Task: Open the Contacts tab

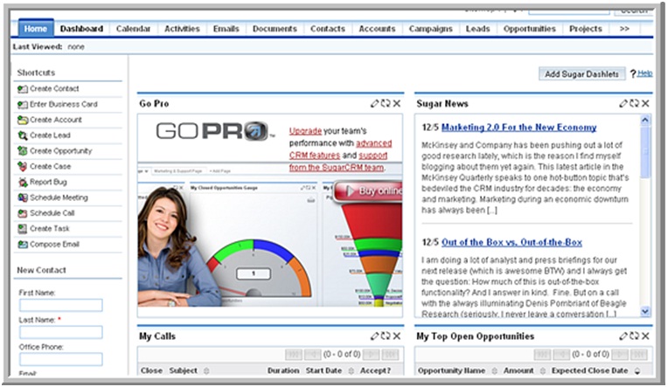Action: click(x=328, y=29)
